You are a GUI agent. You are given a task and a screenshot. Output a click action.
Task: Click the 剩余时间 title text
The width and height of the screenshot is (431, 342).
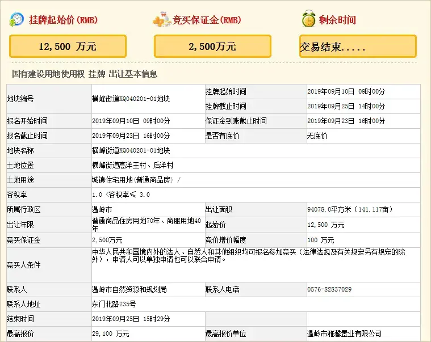(337, 20)
